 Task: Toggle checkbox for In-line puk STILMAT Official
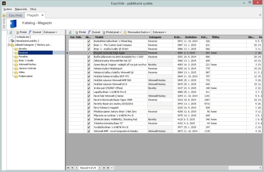point(89,88)
